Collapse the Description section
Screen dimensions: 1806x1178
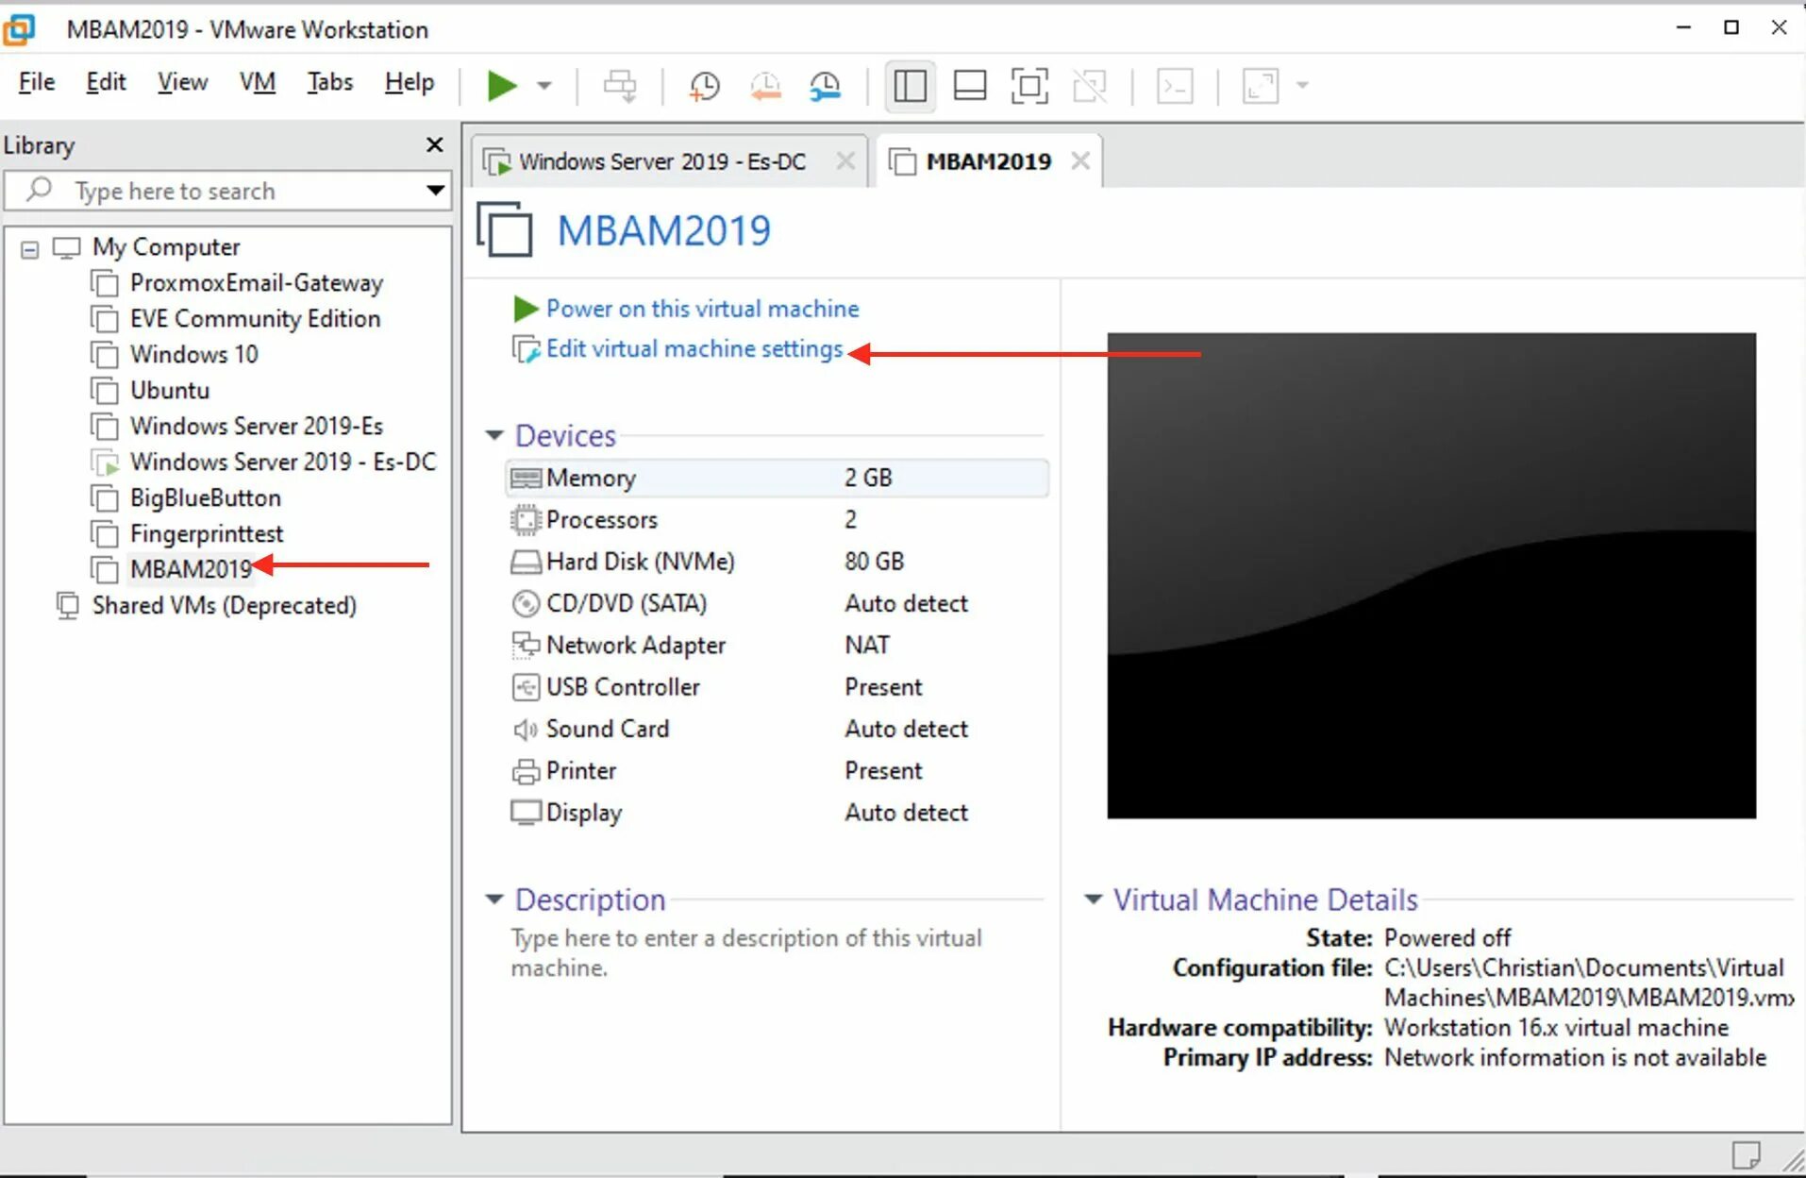[494, 900]
